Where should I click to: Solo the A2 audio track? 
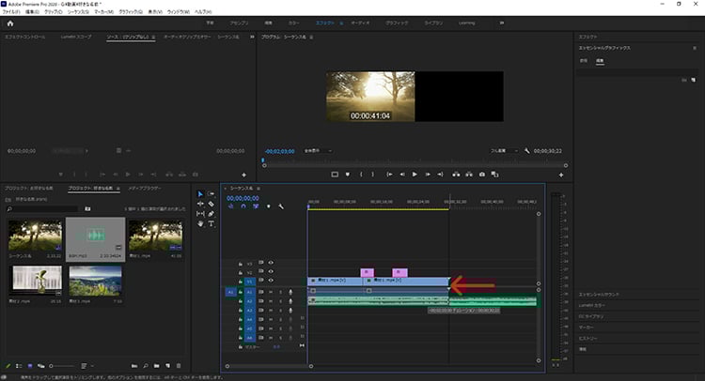pyautogui.click(x=280, y=301)
